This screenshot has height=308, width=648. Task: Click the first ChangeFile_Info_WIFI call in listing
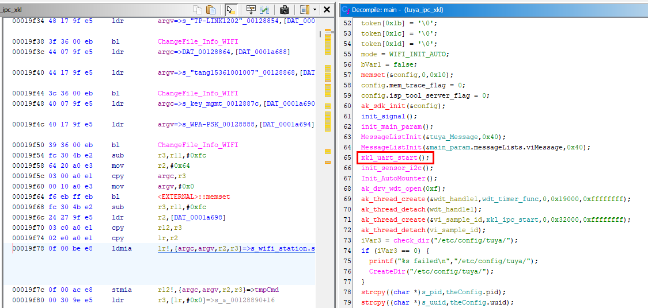tap(198, 41)
